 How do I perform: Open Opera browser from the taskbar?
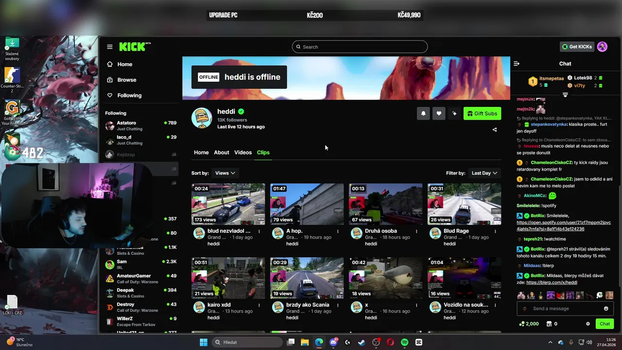coord(390,342)
